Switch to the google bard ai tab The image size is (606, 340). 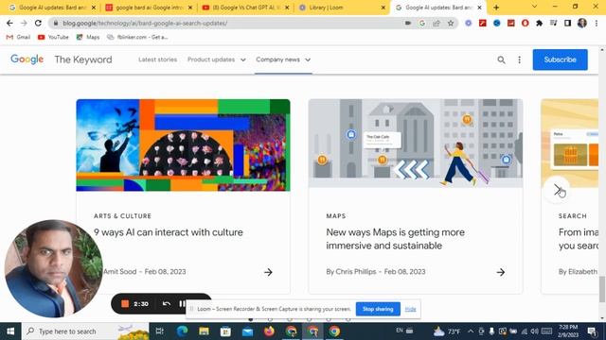(149, 8)
